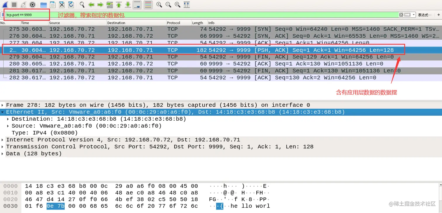Expand the Data (128 bytes) node
This screenshot has width=442, height=213.
pos(3,154)
